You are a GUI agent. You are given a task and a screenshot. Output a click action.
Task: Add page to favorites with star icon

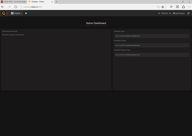point(163,7)
